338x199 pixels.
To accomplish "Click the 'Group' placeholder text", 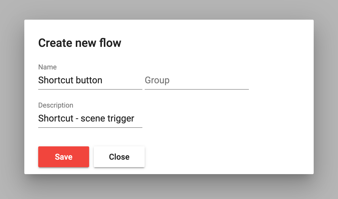I will pyautogui.click(x=157, y=80).
